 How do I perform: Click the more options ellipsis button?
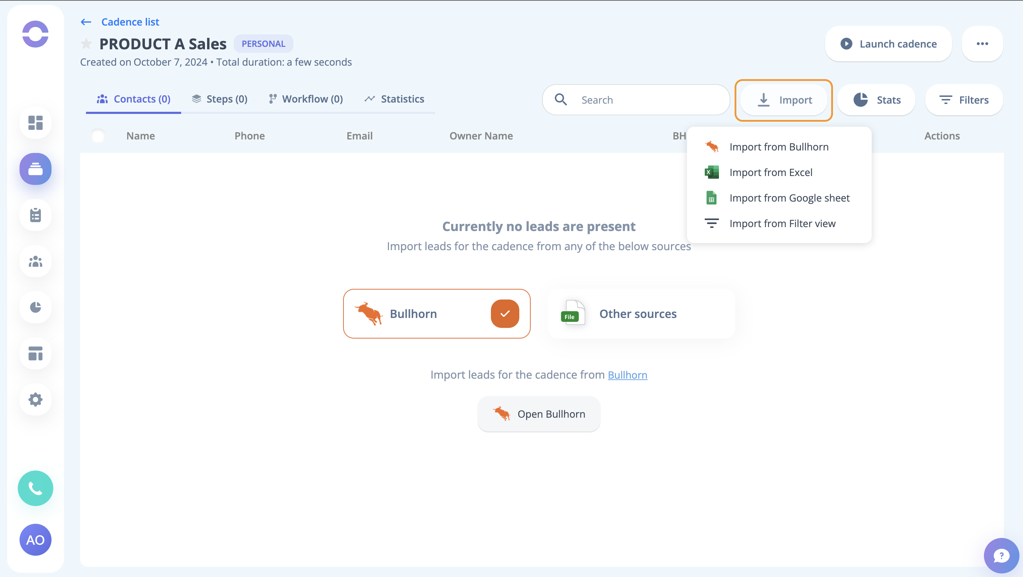tap(982, 44)
